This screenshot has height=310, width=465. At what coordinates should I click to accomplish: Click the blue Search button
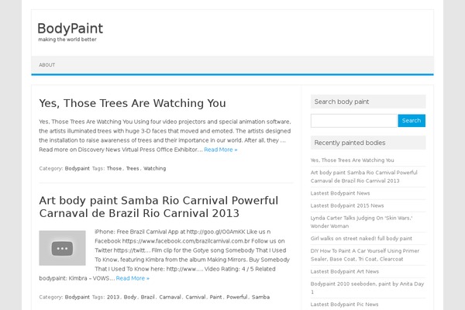click(412, 121)
